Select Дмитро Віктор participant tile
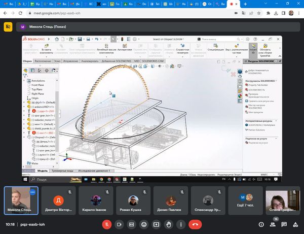The width and height of the screenshot is (304, 234). click(59, 200)
